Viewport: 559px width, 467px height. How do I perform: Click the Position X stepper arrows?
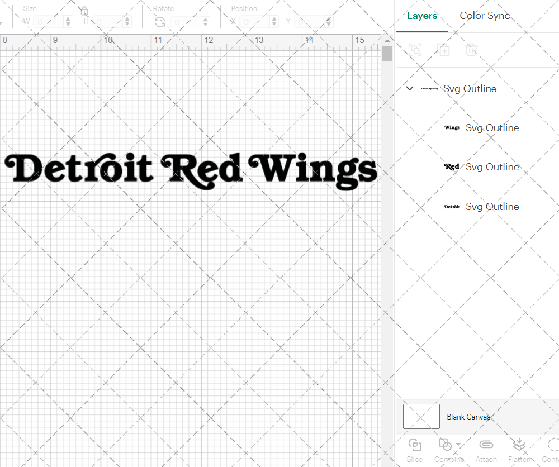click(x=274, y=22)
